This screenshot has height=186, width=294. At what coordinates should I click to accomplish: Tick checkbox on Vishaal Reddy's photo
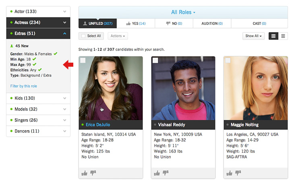click(x=155, y=61)
